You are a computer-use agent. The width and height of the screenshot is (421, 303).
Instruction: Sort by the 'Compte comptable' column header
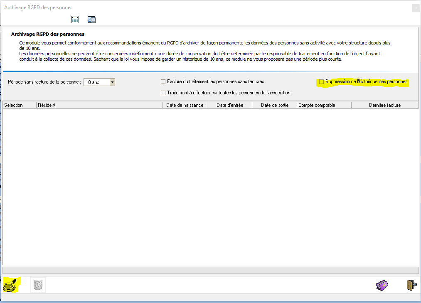[324, 105]
